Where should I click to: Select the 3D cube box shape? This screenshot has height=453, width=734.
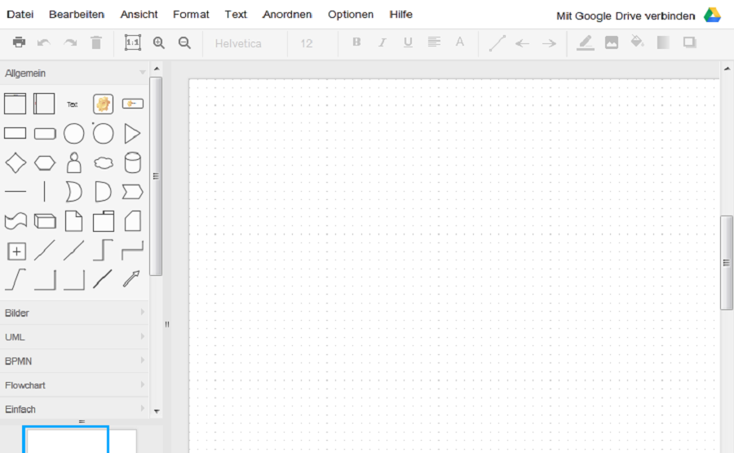click(45, 221)
